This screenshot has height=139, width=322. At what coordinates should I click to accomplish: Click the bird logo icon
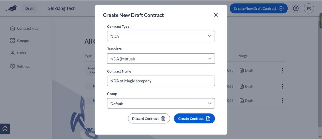pyautogui.click(x=11, y=8)
